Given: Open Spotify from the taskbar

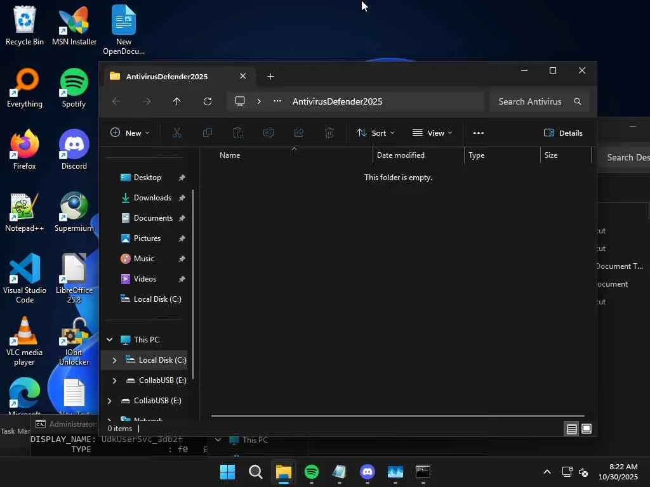Looking at the screenshot, I should 311,472.
